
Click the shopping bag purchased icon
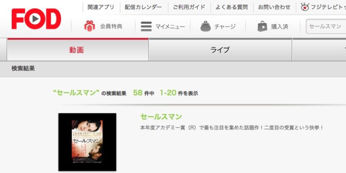[x=262, y=26]
